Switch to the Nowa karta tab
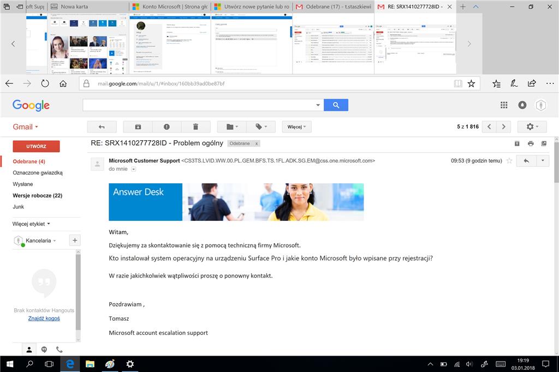The height and width of the screenshot is (372, 559). [88, 7]
